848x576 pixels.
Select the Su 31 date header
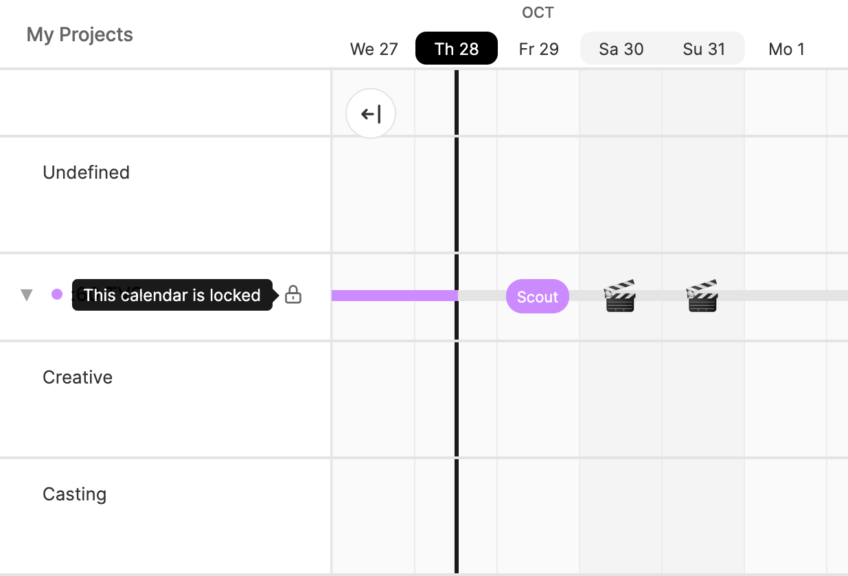coord(704,49)
